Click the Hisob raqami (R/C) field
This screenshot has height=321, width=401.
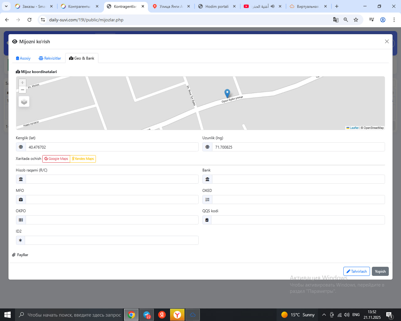point(112,179)
